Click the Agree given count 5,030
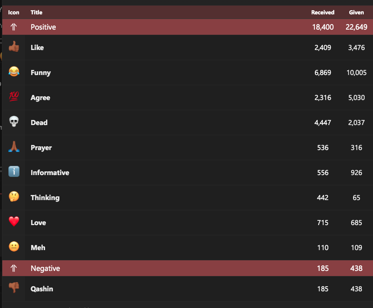Image resolution: width=373 pixels, height=308 pixels. [356, 98]
